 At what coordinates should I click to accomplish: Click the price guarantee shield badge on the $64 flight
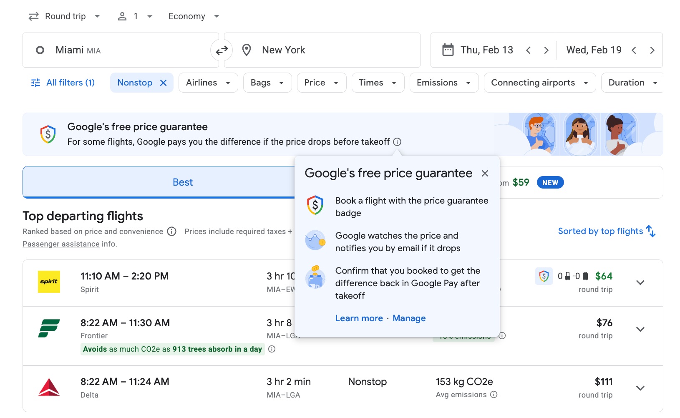pos(544,276)
